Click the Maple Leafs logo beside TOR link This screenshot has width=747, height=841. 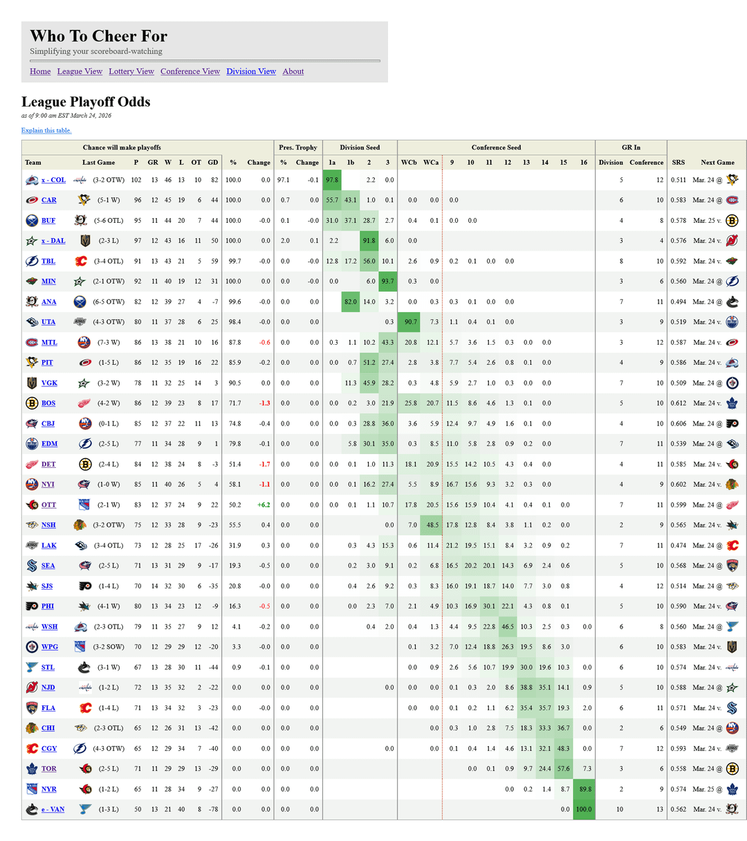point(32,769)
